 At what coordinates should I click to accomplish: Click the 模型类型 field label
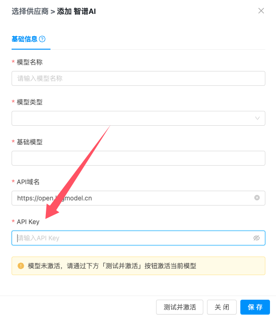30,102
